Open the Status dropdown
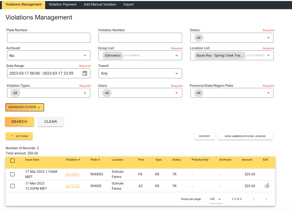 tap(231, 37)
